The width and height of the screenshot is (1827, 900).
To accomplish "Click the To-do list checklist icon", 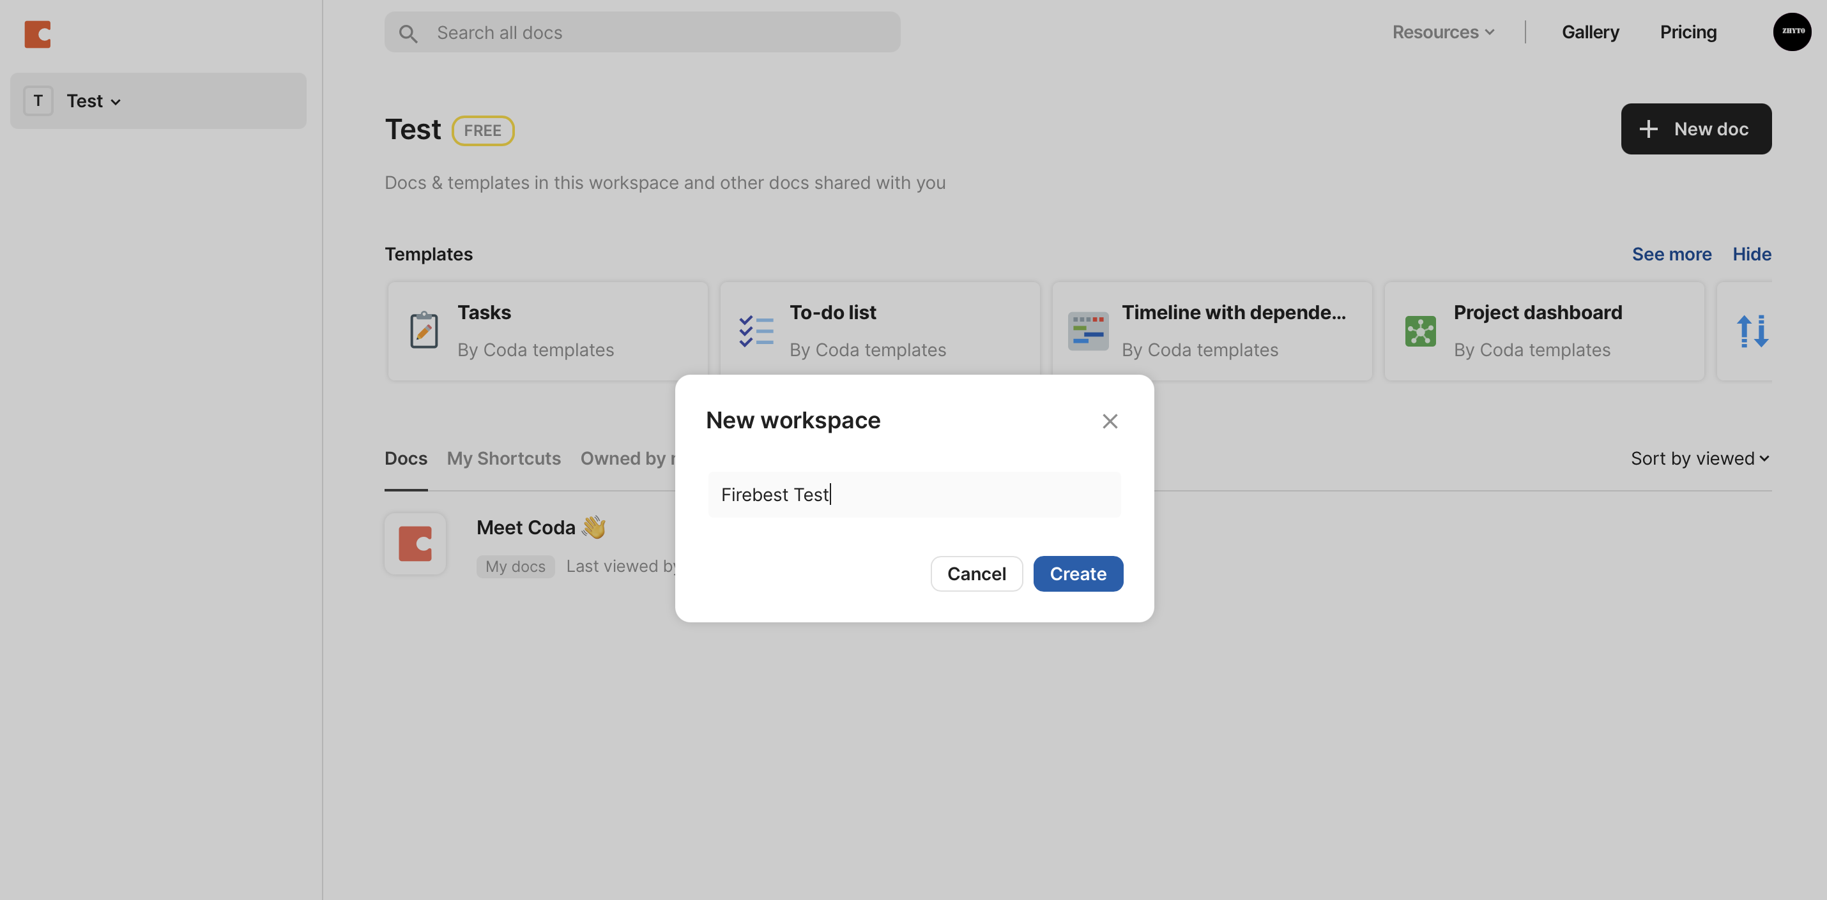I will tap(756, 331).
